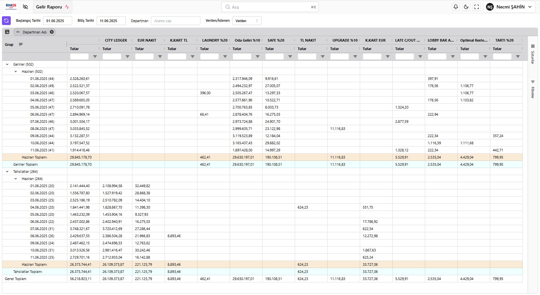Click the RMOS logo
The image size is (540, 295).
(x=11, y=7)
